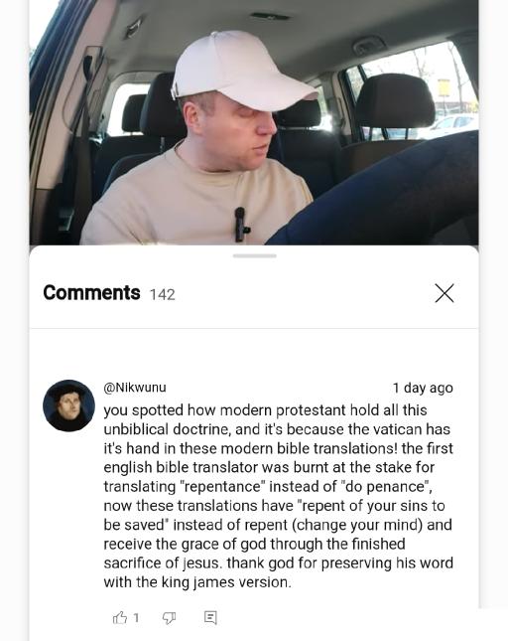Open the @Nikwunu username link

(x=135, y=388)
